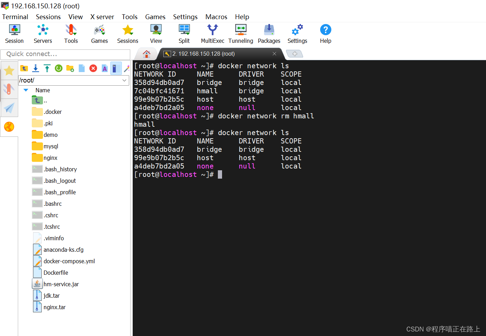Open the Terminal menu
486x336 pixels.
coord(15,17)
